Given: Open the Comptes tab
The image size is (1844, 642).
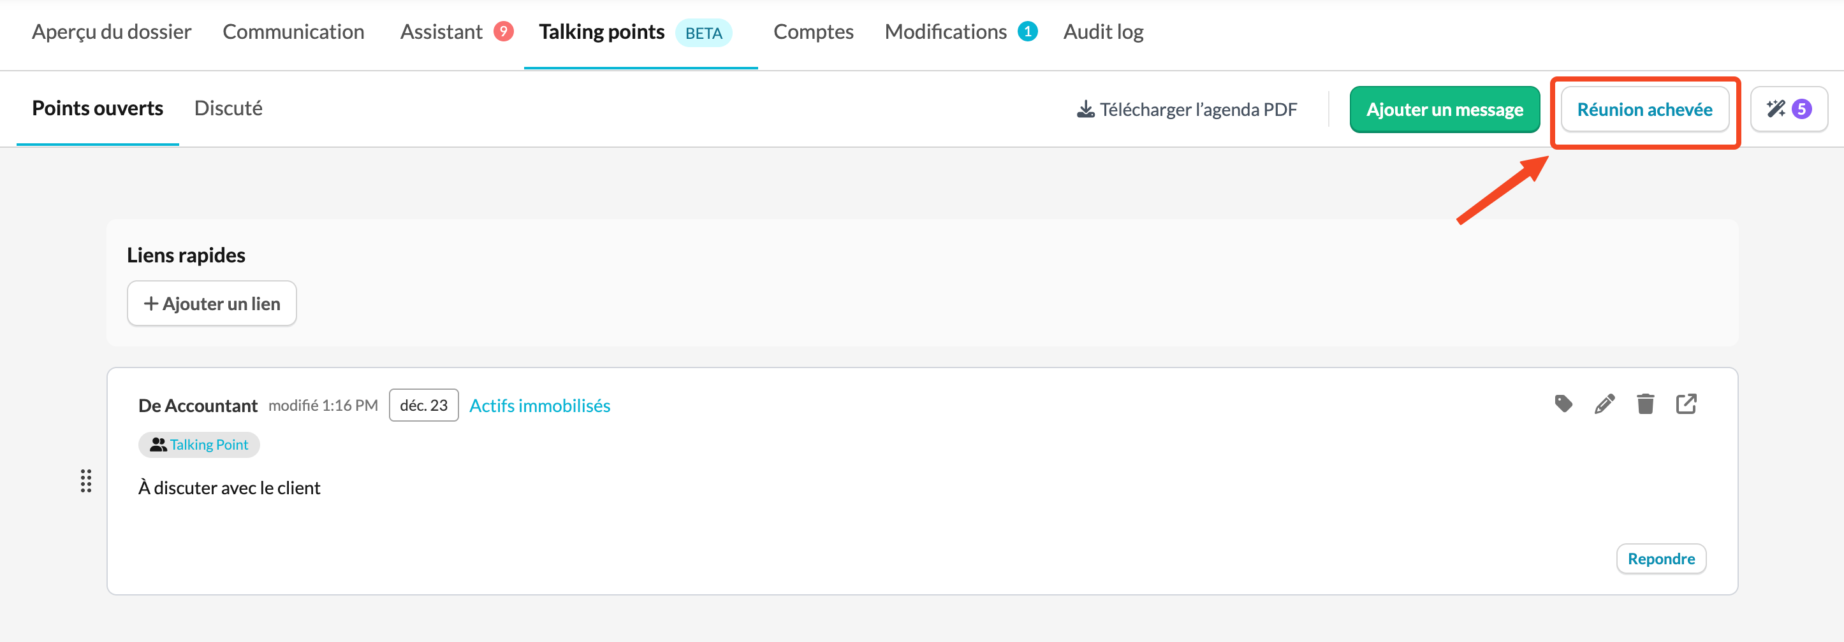Looking at the screenshot, I should (x=812, y=32).
